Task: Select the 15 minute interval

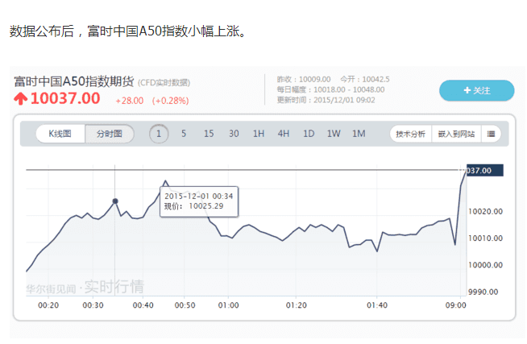Action: tap(209, 134)
